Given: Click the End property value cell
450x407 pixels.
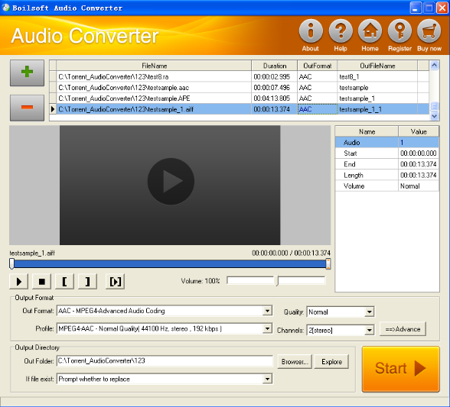Looking at the screenshot, I should [x=419, y=164].
